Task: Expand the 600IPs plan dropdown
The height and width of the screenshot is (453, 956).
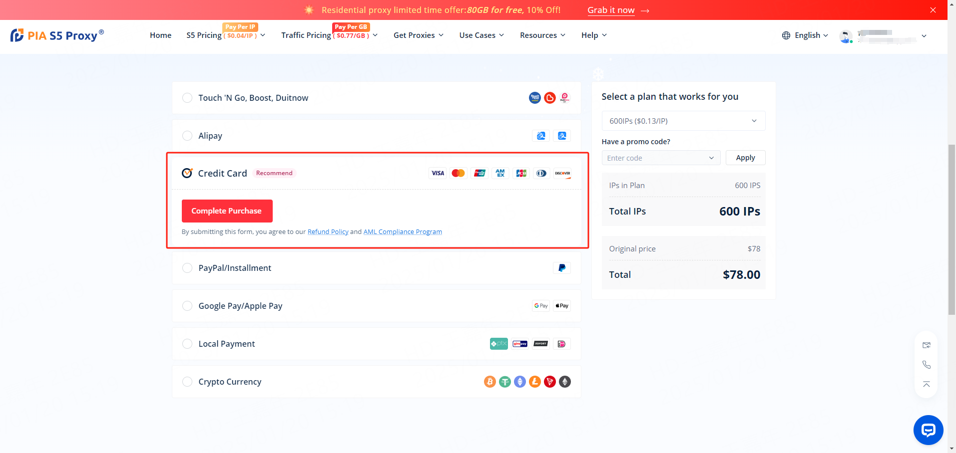Action: [x=683, y=121]
